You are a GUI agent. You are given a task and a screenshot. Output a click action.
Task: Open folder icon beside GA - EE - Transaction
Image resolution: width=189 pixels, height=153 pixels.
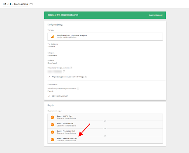coord(31,4)
